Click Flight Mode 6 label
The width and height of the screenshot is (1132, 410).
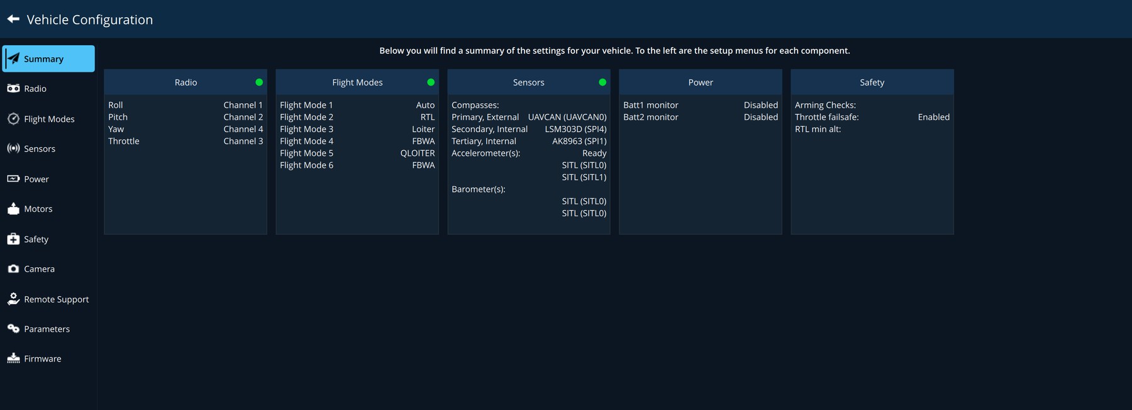pos(306,165)
